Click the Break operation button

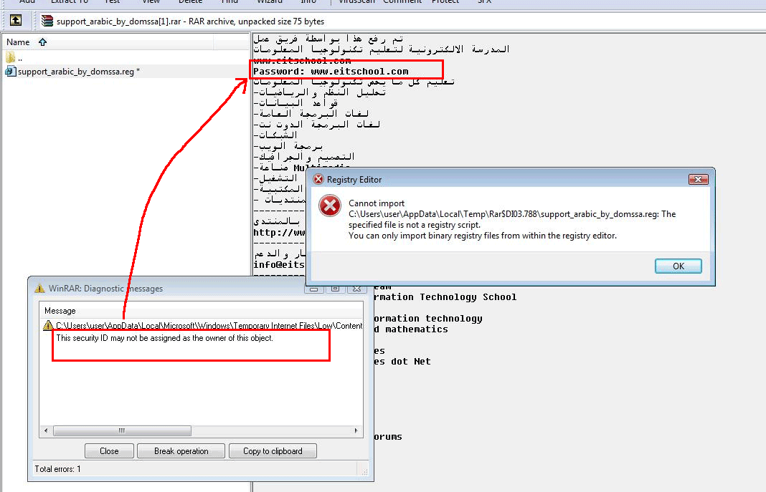[x=181, y=451]
